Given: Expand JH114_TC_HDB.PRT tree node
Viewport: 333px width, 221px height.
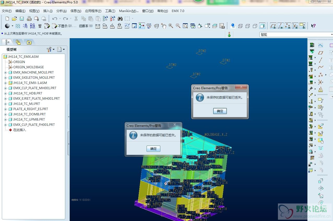Looking at the screenshot, I should 5,93.
